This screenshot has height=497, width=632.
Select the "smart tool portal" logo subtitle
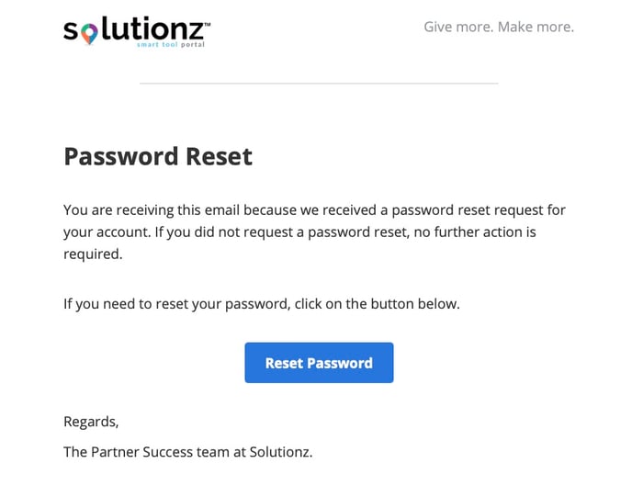point(171,44)
